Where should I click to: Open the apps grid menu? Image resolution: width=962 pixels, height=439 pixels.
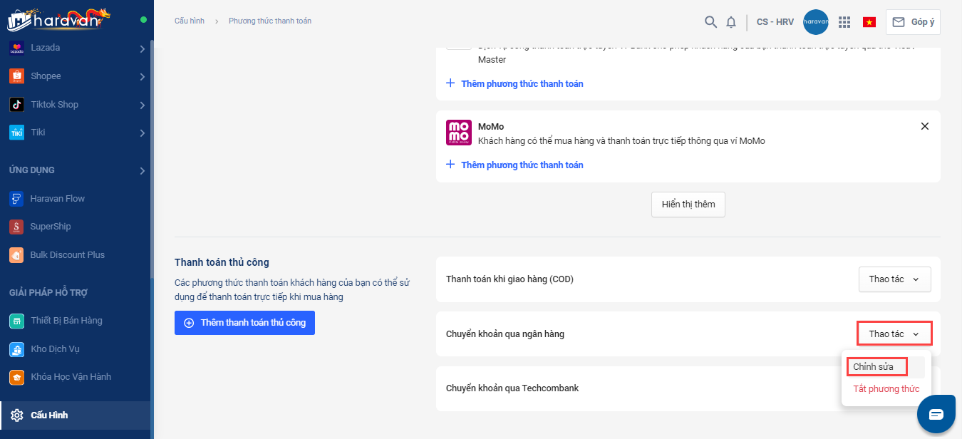click(x=844, y=22)
